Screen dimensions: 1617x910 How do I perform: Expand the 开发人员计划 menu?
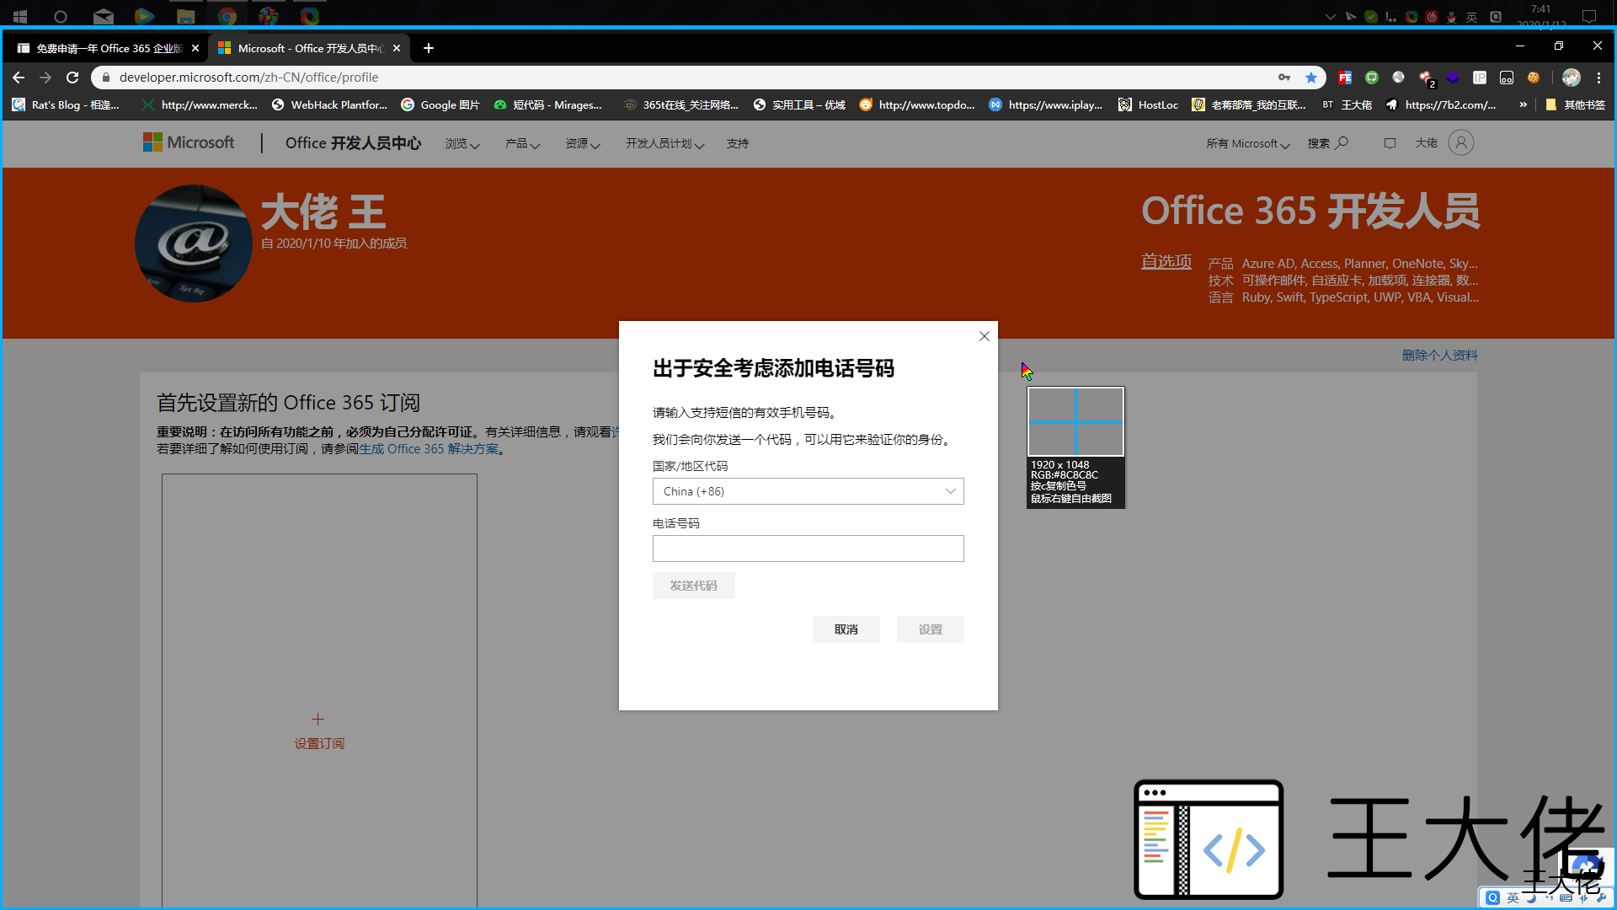point(664,144)
